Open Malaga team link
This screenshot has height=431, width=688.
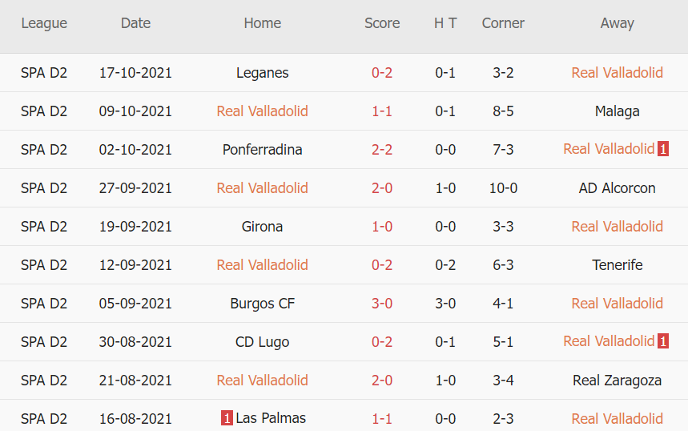coord(617,111)
